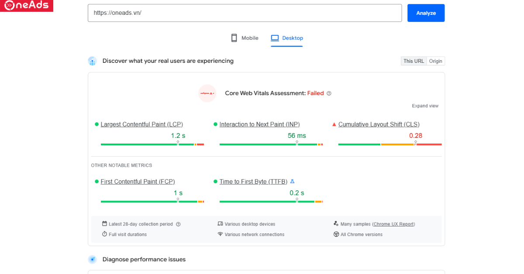The image size is (524, 274).
Task: Click the CLS value 0.28
Action: 416,136
